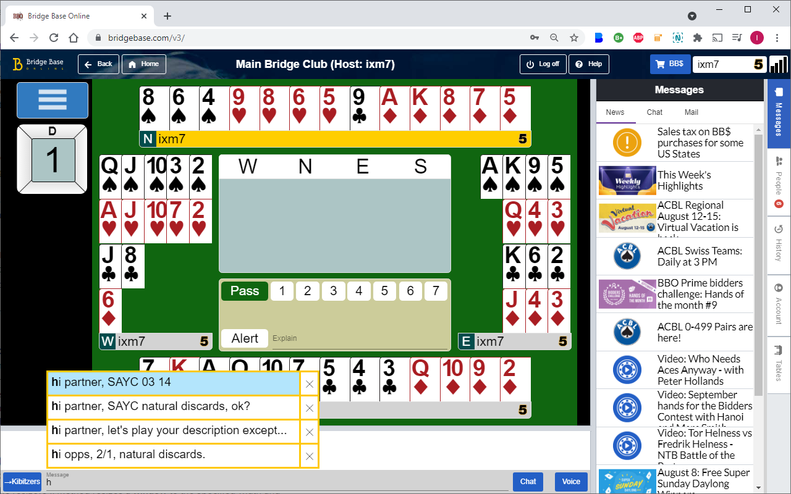Open the Chrome three-dot menu
Image resolution: width=791 pixels, height=494 pixels.
(x=777, y=38)
